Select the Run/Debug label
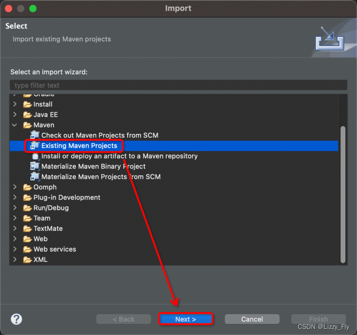This screenshot has height=335, width=357. click(51, 208)
